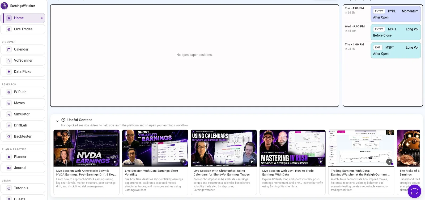Image resolution: width=425 pixels, height=200 pixels.
Task: Click the Live Trades icon
Action: (x=9, y=29)
